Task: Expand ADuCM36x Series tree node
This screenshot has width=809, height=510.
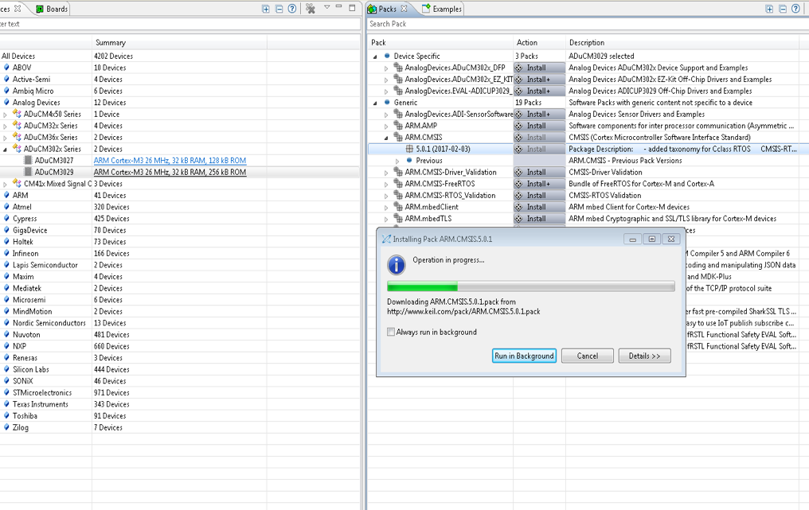Action: [x=5, y=138]
